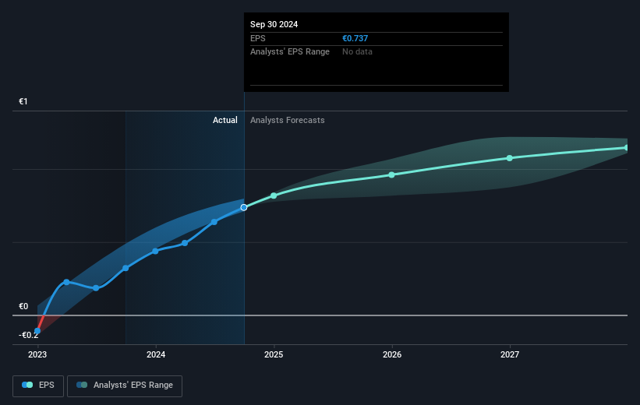
Task: Click the -€0.2 y-axis label
Action: point(29,335)
